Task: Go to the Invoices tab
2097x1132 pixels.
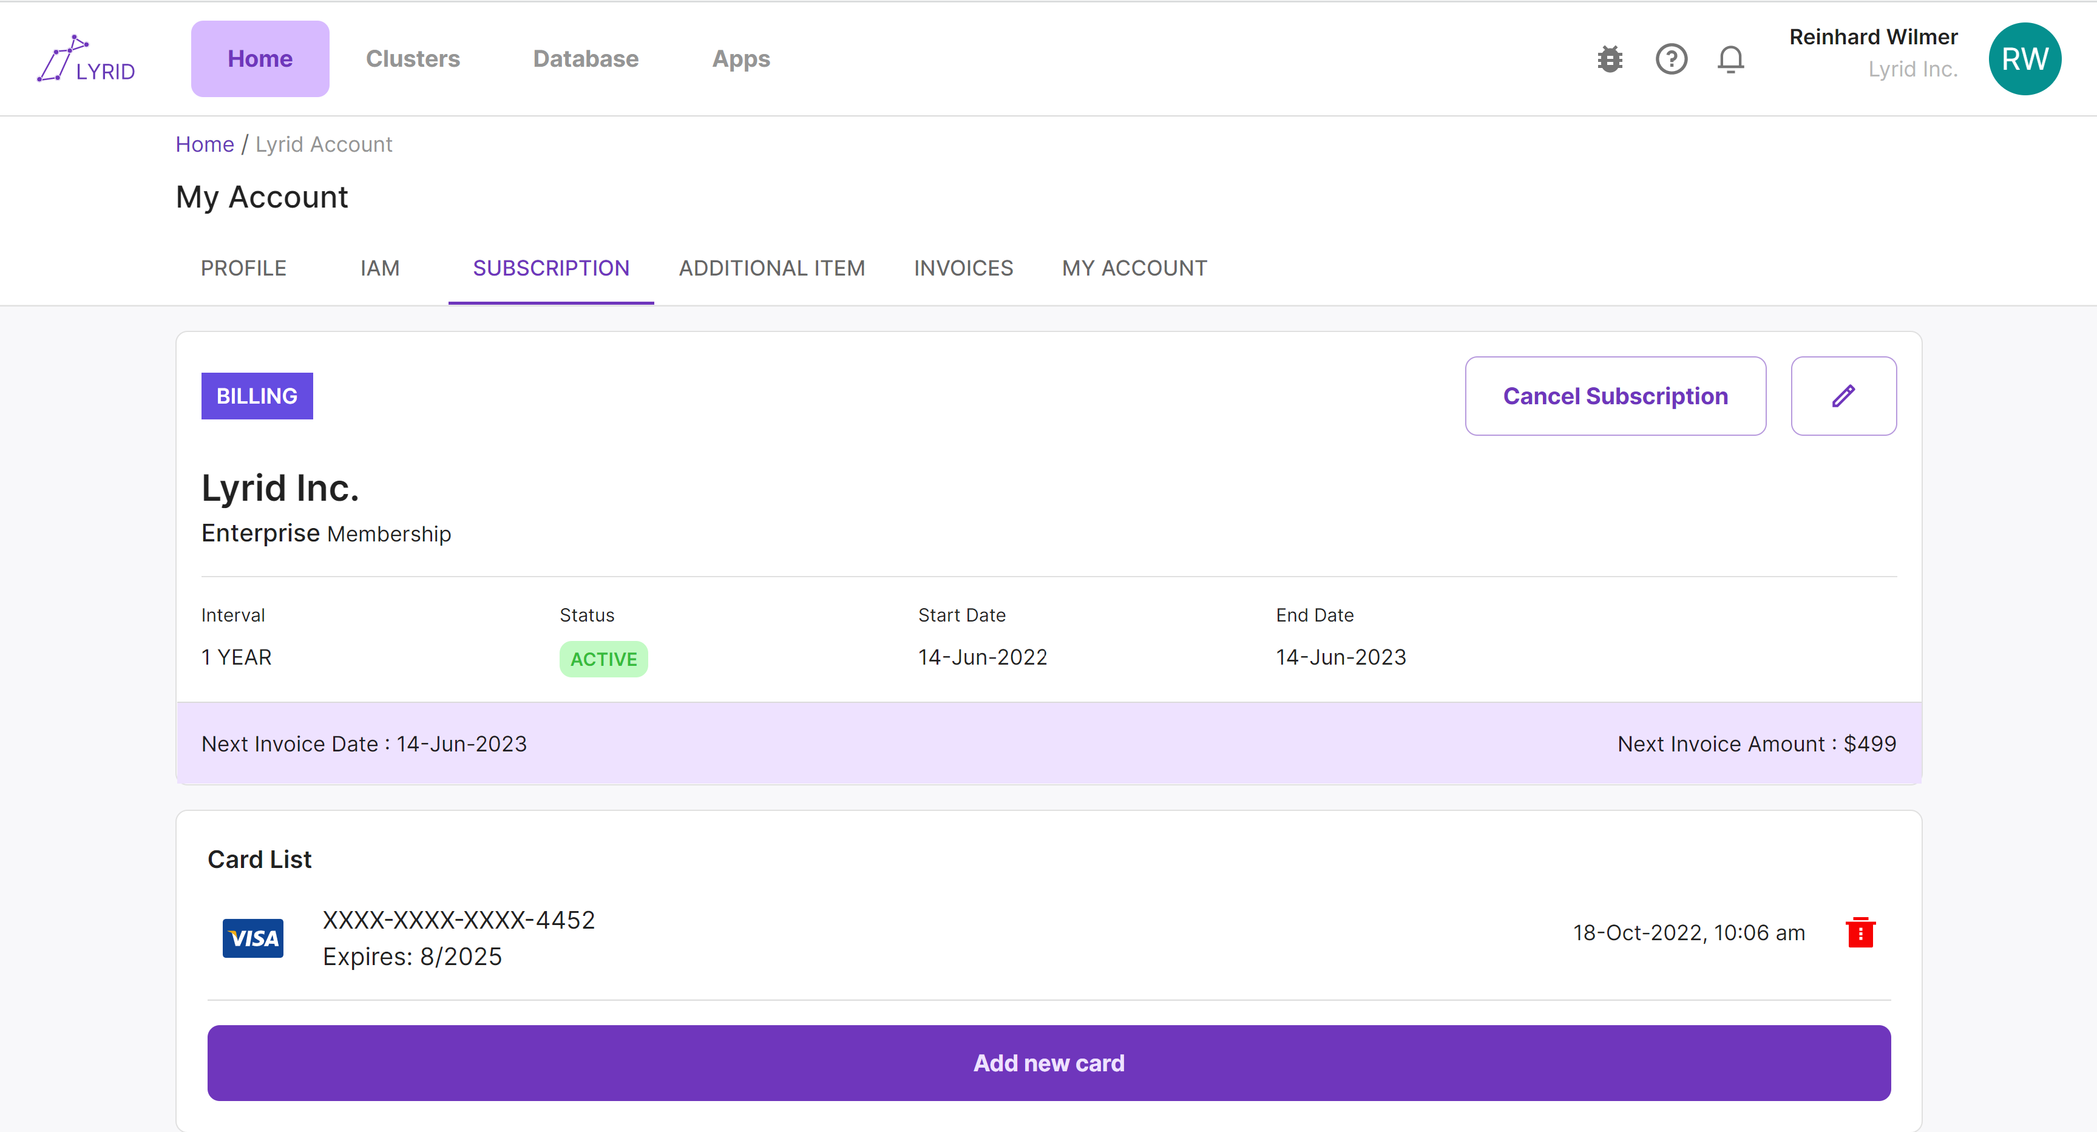Action: click(963, 268)
